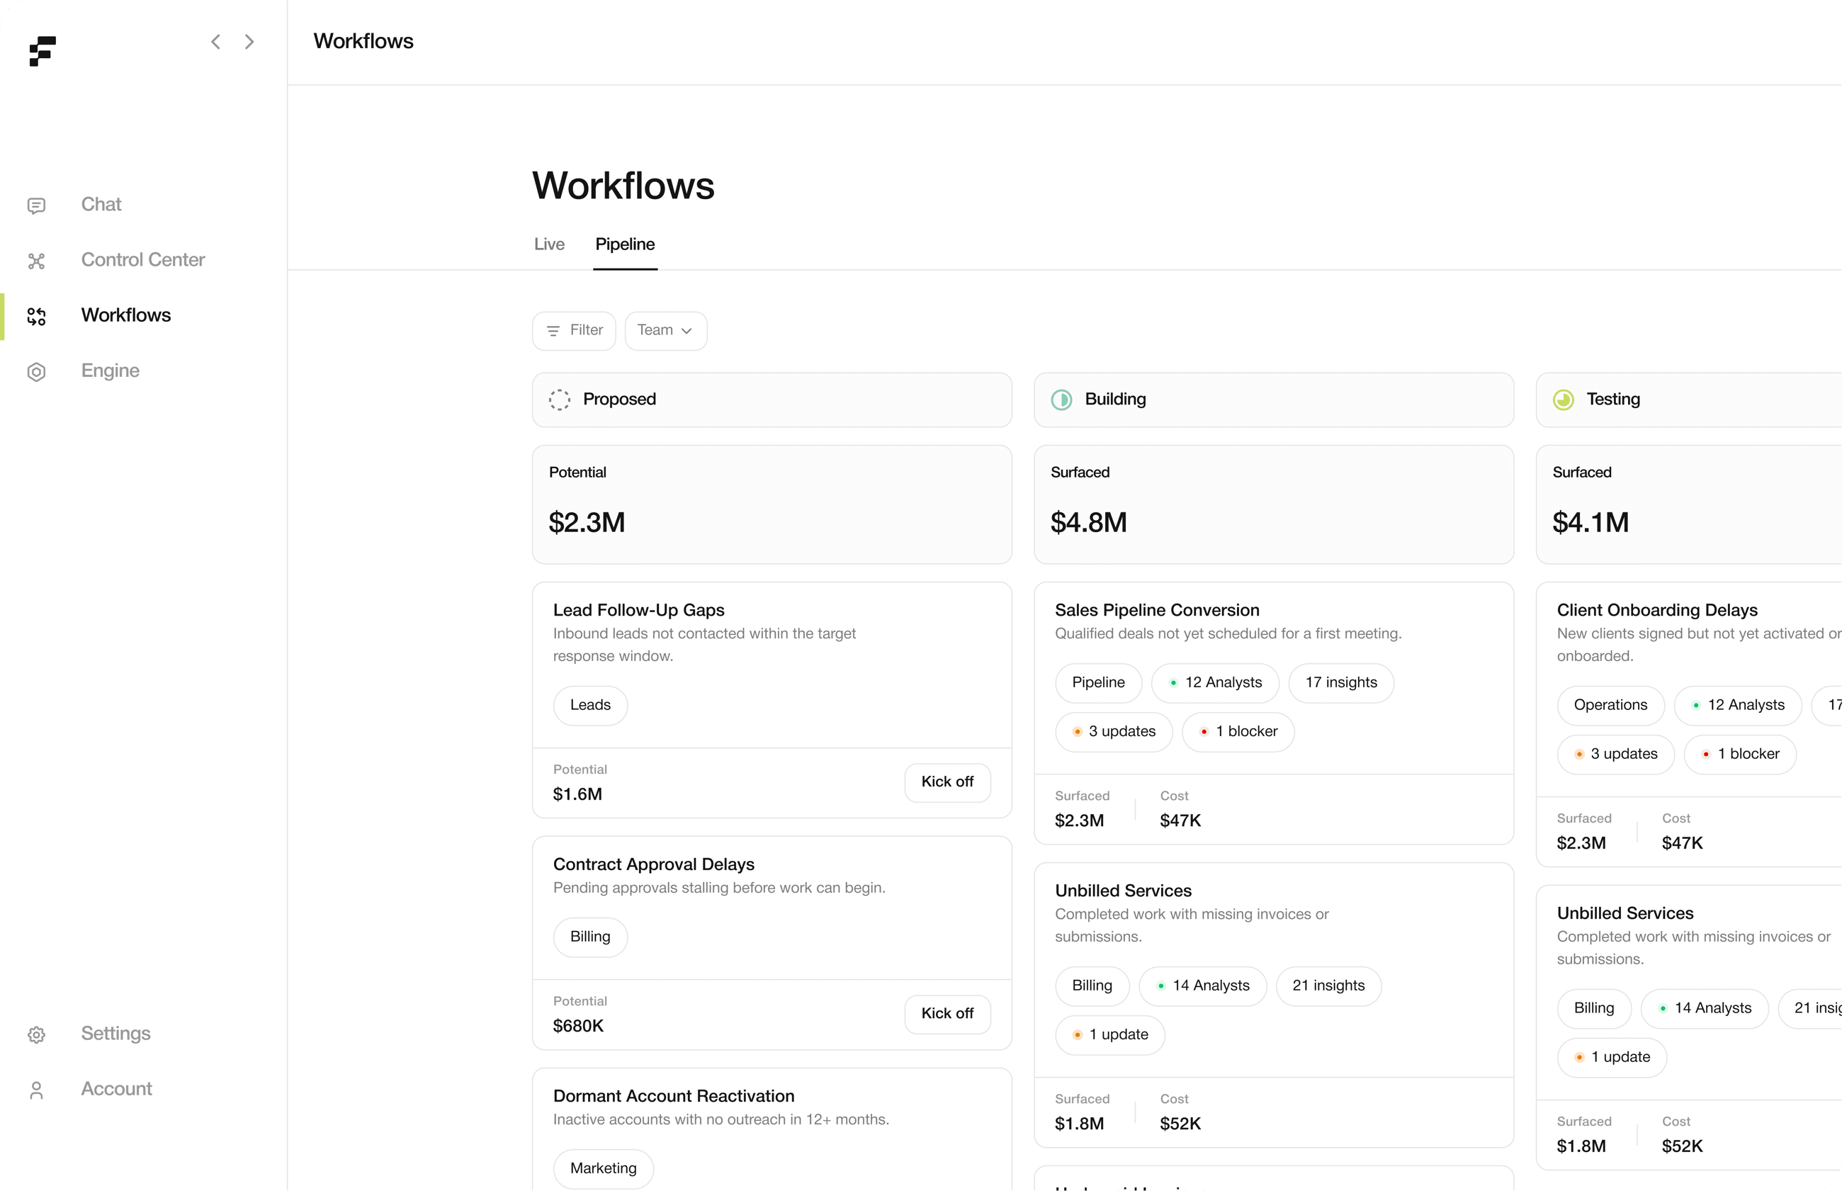Click the $4.1M Surfaced summary card
This screenshot has width=1842, height=1191.
tap(1689, 504)
